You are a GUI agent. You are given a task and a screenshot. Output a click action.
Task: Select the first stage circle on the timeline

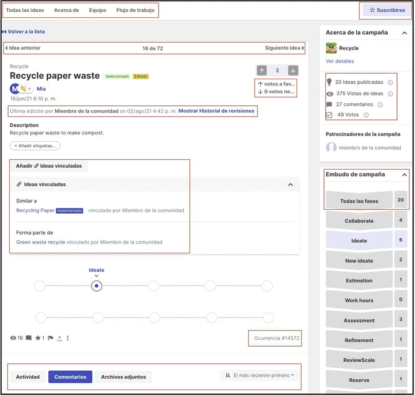pyautogui.click(x=40, y=286)
